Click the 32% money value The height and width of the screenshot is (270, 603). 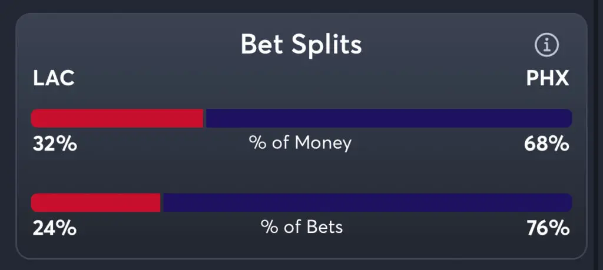[54, 144]
